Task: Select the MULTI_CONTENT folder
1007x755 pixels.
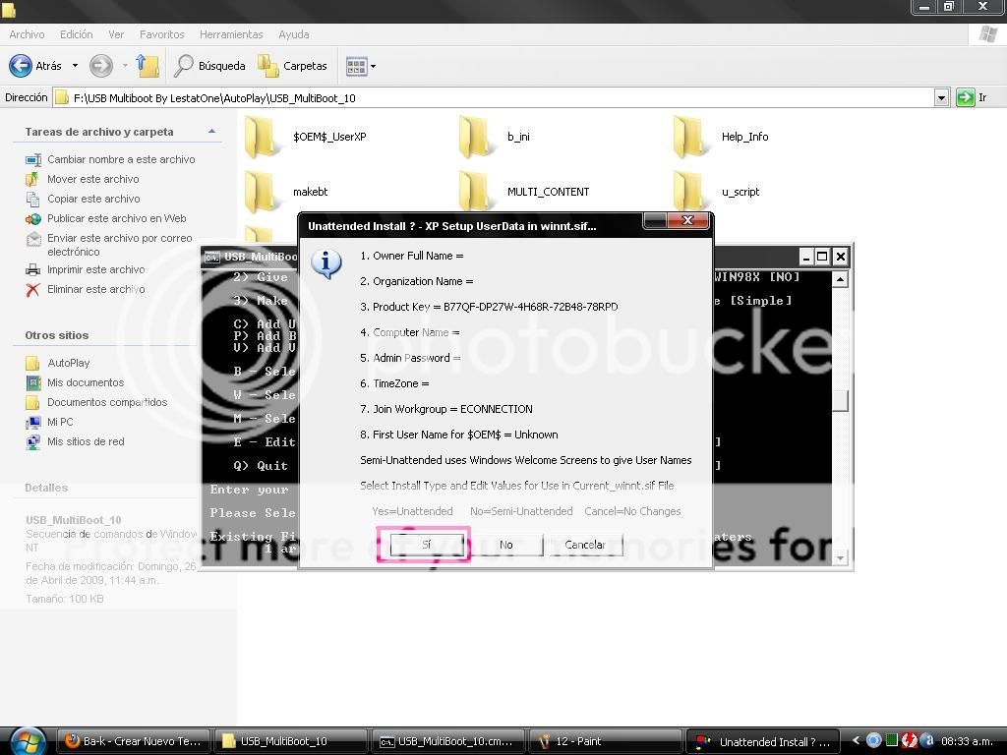Action: (x=524, y=192)
